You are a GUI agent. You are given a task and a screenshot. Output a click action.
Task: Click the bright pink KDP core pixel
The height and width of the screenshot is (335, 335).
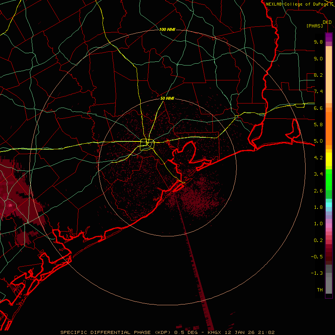(10, 205)
